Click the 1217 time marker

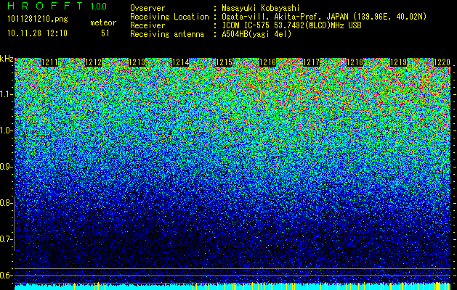click(311, 62)
